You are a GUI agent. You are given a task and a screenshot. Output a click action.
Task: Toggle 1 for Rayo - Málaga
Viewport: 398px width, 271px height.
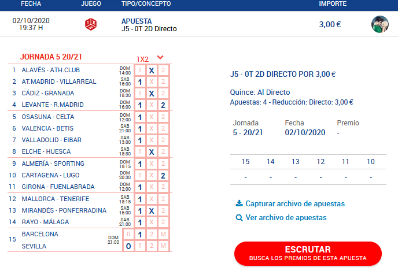coord(140,222)
